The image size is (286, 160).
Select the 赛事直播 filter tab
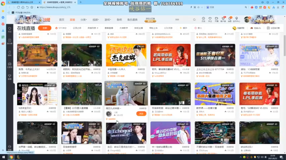109,28
